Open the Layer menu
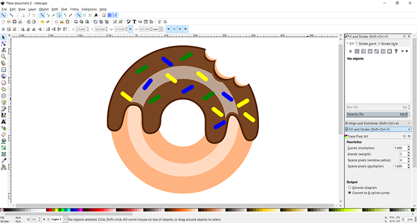Viewport: 417px width, 223px height. coord(32,9)
